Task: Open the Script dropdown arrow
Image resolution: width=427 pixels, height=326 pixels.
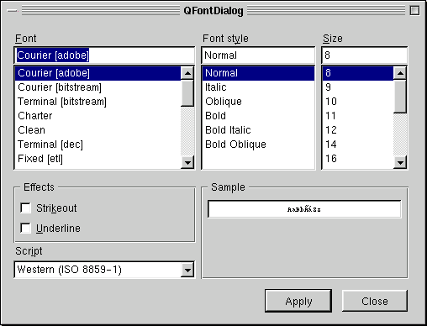Action: tap(187, 270)
